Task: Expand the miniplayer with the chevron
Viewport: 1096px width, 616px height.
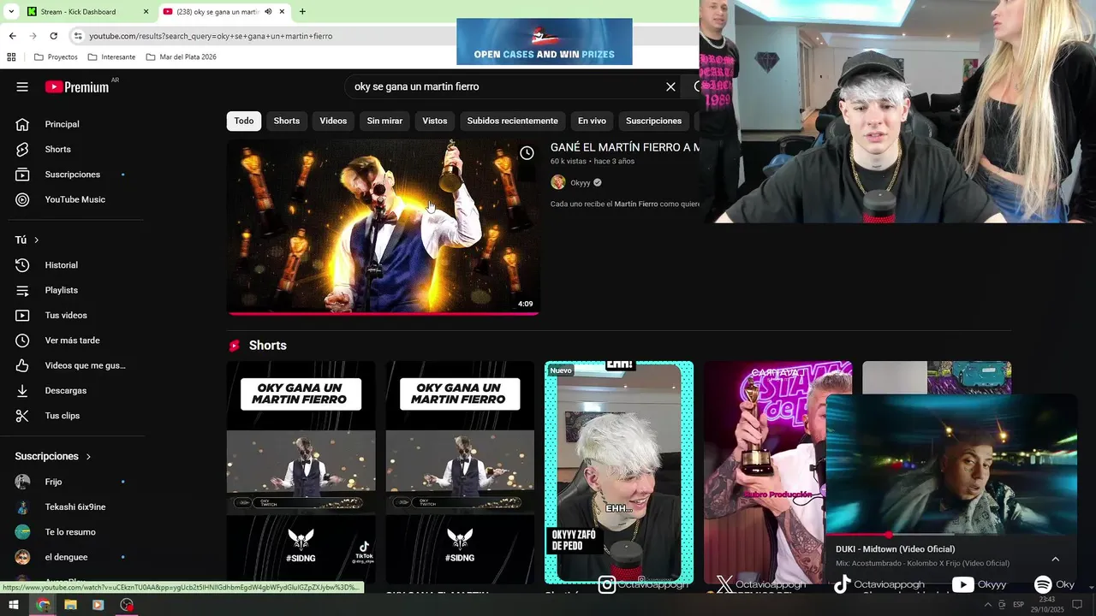Action: 1055,559
